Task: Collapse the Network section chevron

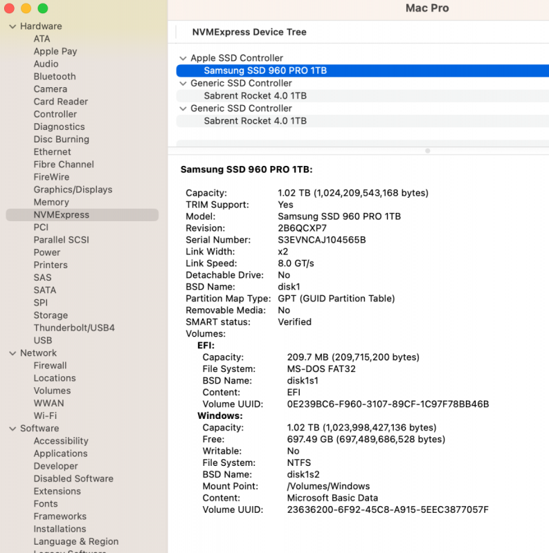Action: click(12, 353)
